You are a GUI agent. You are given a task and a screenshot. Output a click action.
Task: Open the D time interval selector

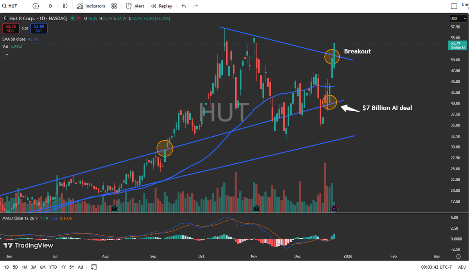50,6
